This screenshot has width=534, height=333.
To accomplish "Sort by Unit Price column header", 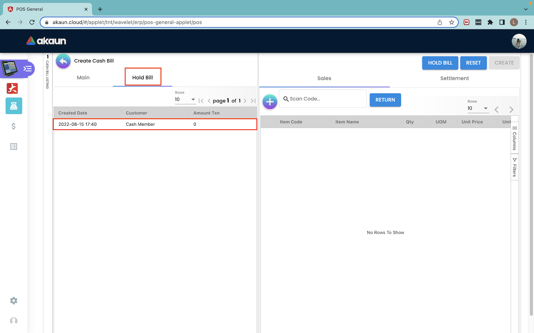I will click(472, 122).
